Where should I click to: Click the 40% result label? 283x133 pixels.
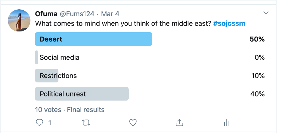[257, 94]
